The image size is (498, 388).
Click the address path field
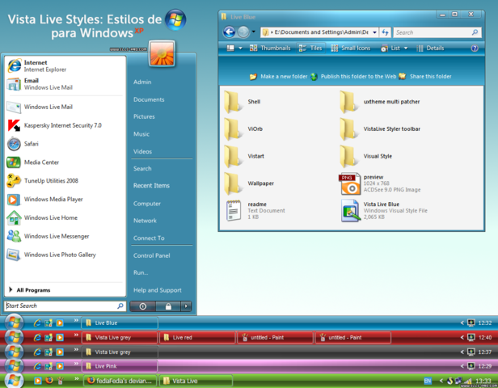tap(319, 32)
